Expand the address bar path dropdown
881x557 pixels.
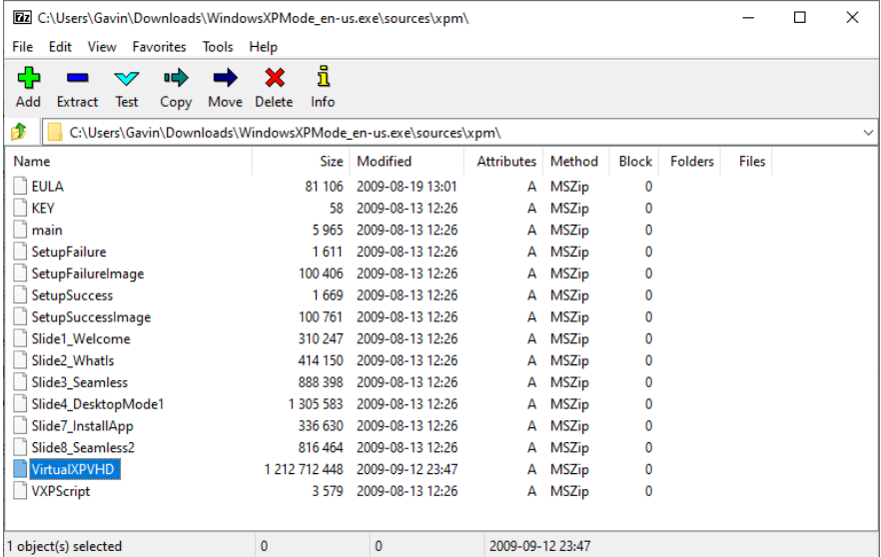click(x=868, y=133)
